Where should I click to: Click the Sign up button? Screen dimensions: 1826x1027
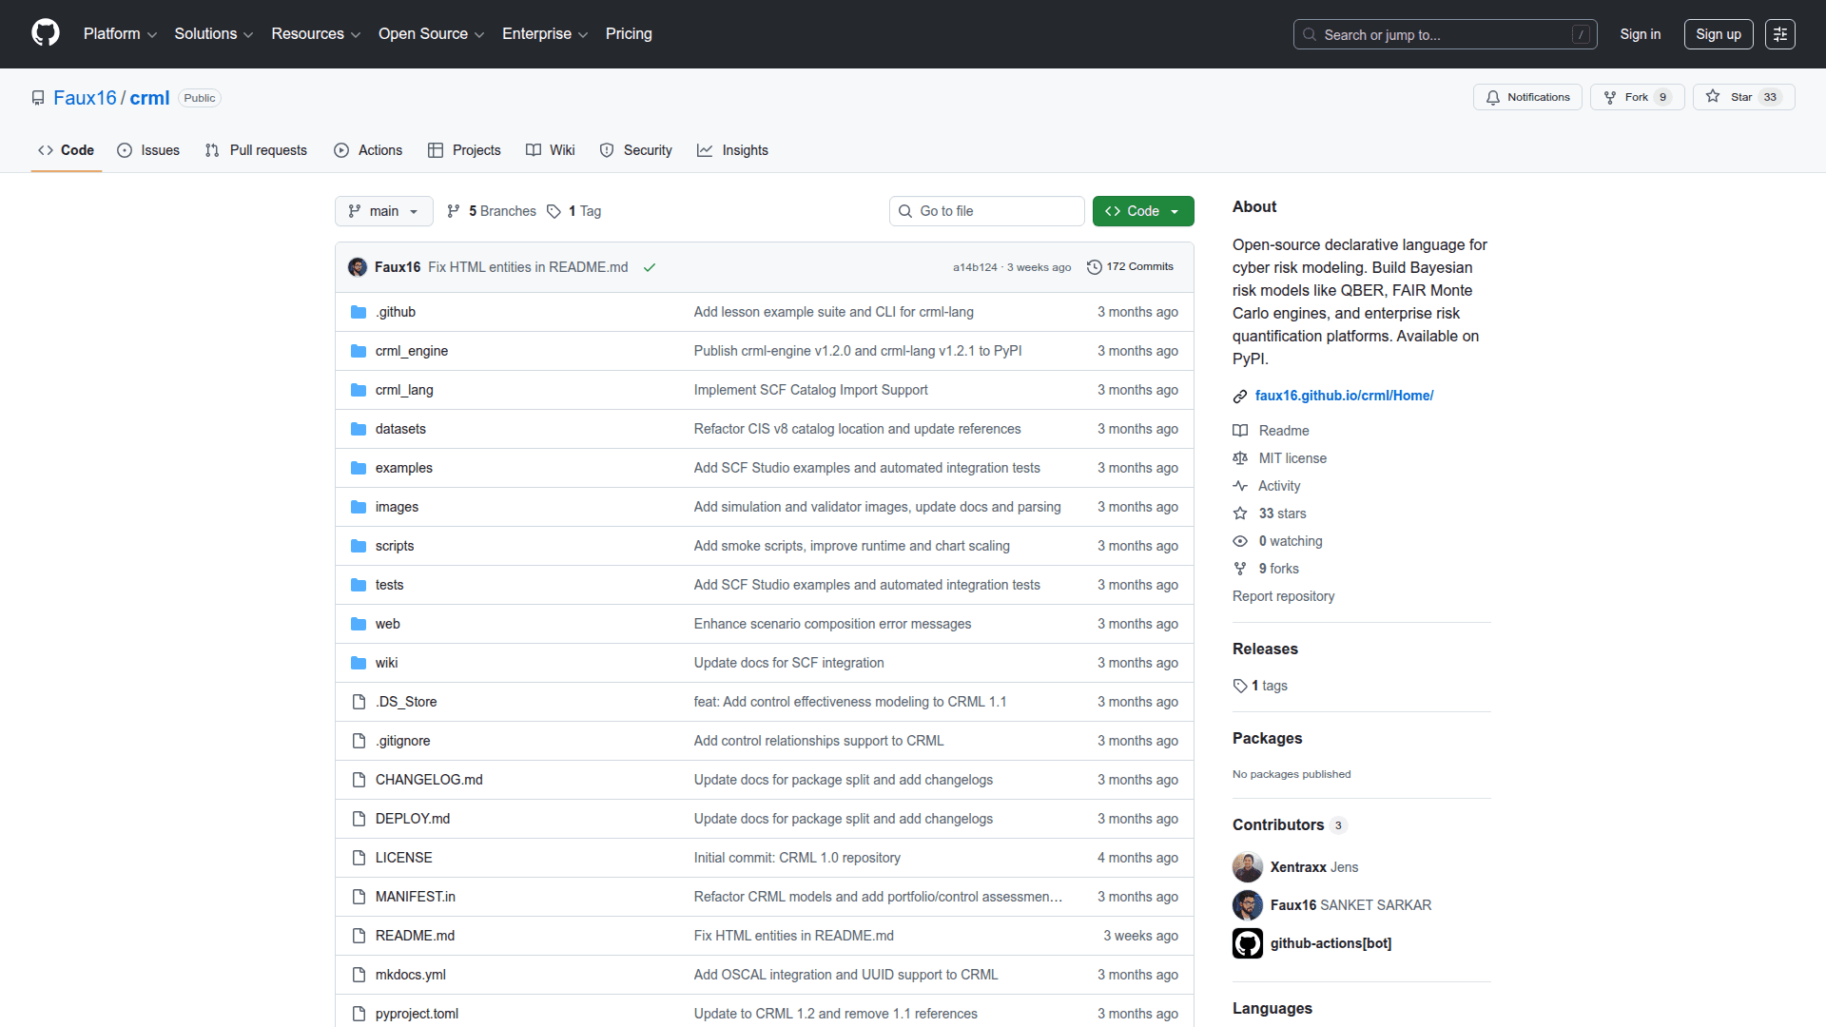tap(1718, 34)
